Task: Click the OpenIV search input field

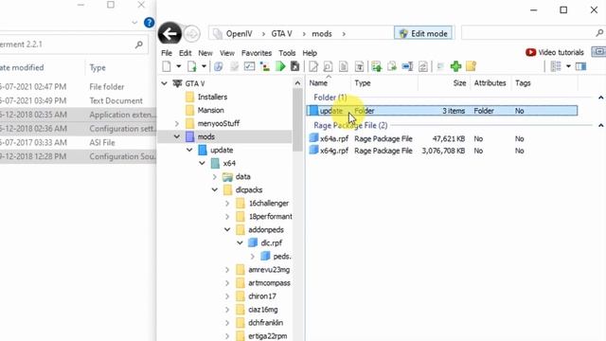Action: click(x=532, y=33)
